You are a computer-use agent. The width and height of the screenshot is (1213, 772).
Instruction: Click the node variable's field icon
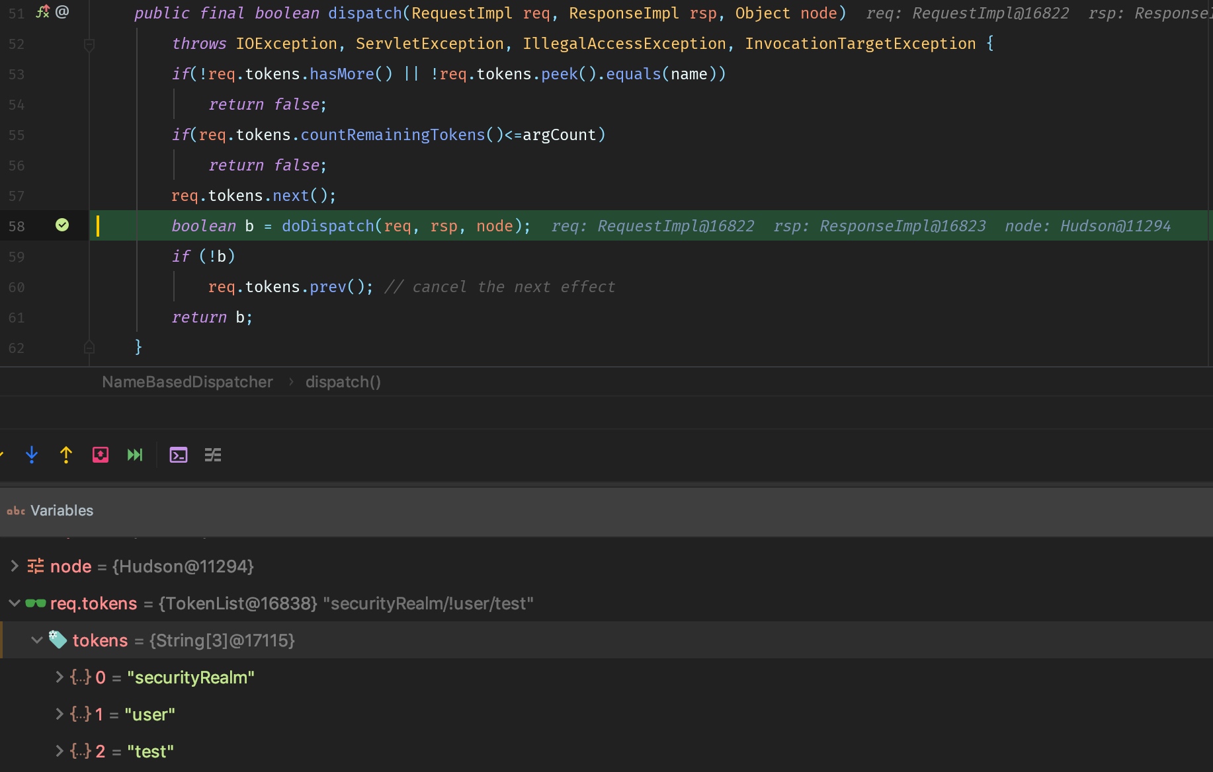36,566
